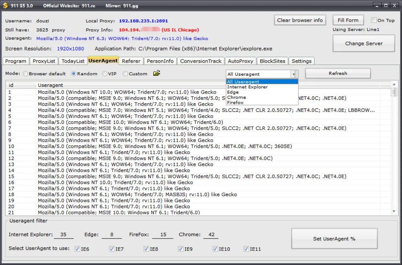Click the proxy info US IL Chicago text

[x=180, y=30]
